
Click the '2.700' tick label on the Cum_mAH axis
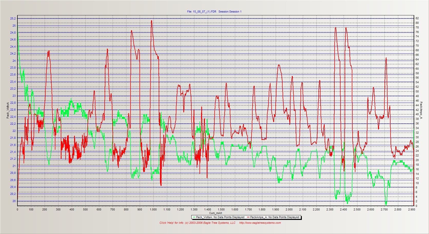pyautogui.click(x=384, y=209)
